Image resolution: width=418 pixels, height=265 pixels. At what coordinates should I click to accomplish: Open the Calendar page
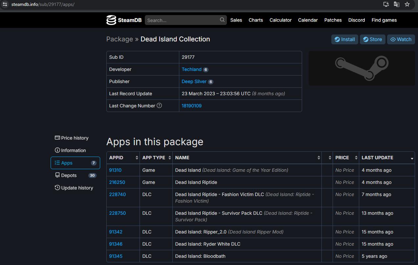308,20
